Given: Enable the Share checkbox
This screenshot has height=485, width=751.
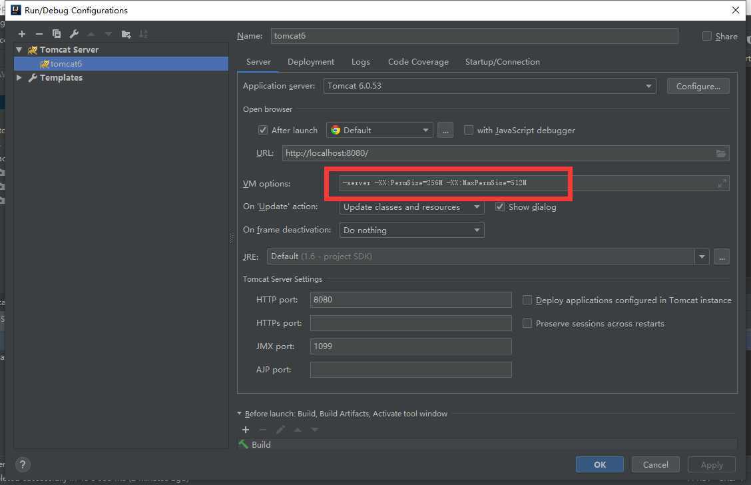Looking at the screenshot, I should 707,36.
